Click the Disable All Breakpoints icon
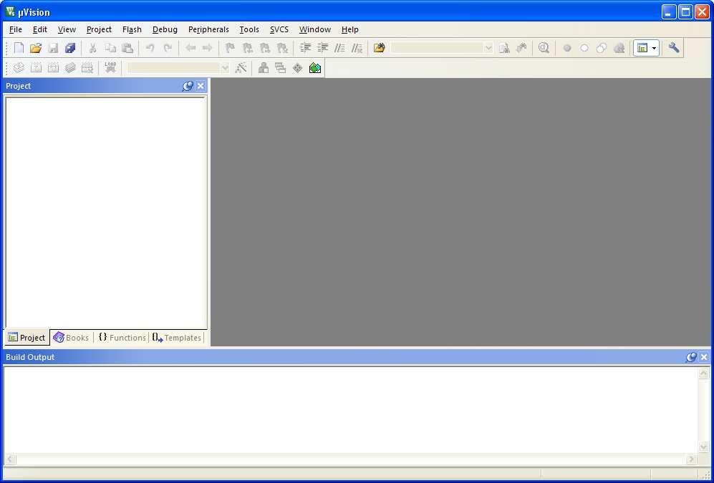Viewport: 714px width, 483px height. (x=602, y=48)
